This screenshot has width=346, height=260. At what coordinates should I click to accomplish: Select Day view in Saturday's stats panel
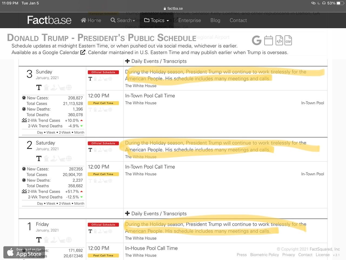[40, 203]
